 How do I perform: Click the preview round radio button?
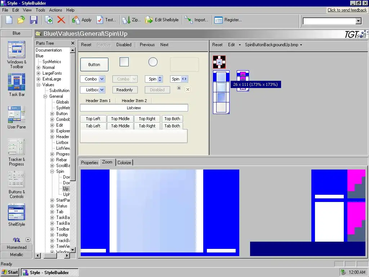(x=153, y=62)
